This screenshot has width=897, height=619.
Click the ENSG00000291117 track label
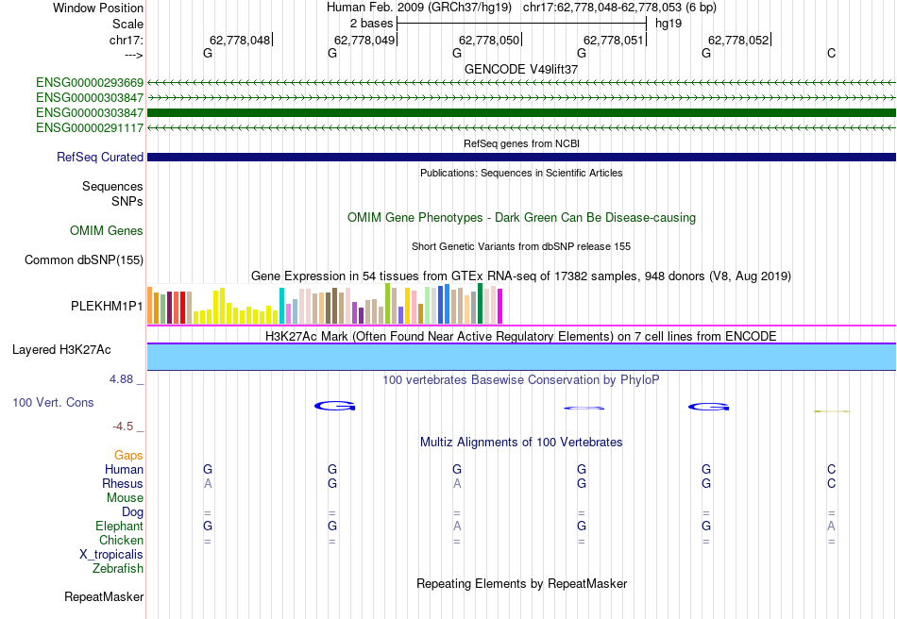(90, 128)
